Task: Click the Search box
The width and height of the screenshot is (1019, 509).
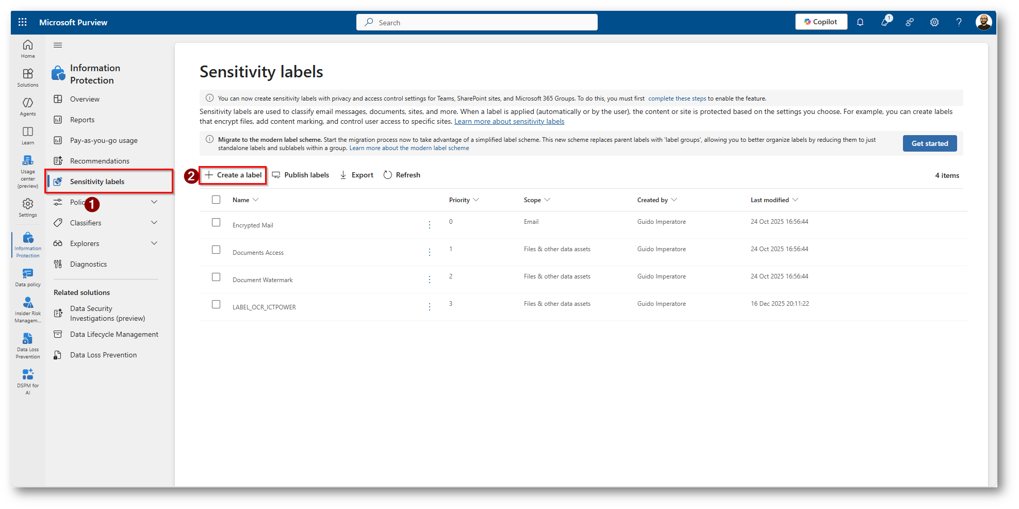Action: (x=477, y=22)
